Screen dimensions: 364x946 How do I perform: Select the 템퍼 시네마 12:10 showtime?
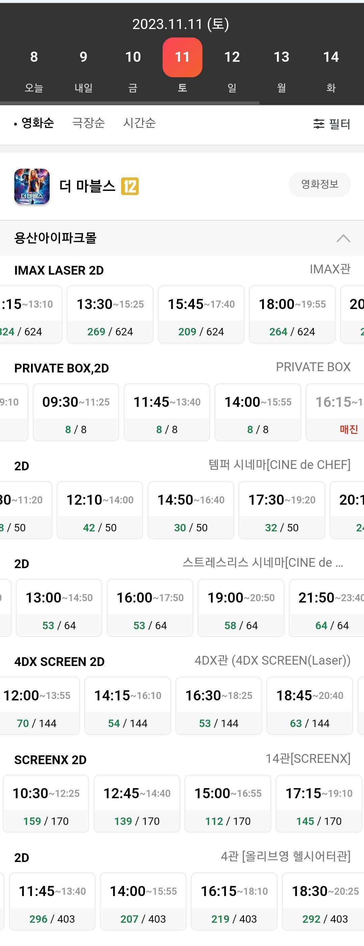click(x=100, y=510)
